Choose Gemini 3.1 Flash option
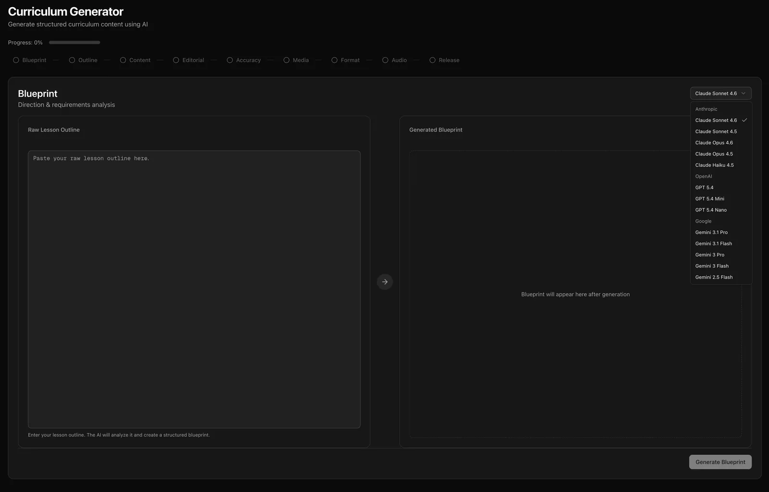 coord(721,244)
